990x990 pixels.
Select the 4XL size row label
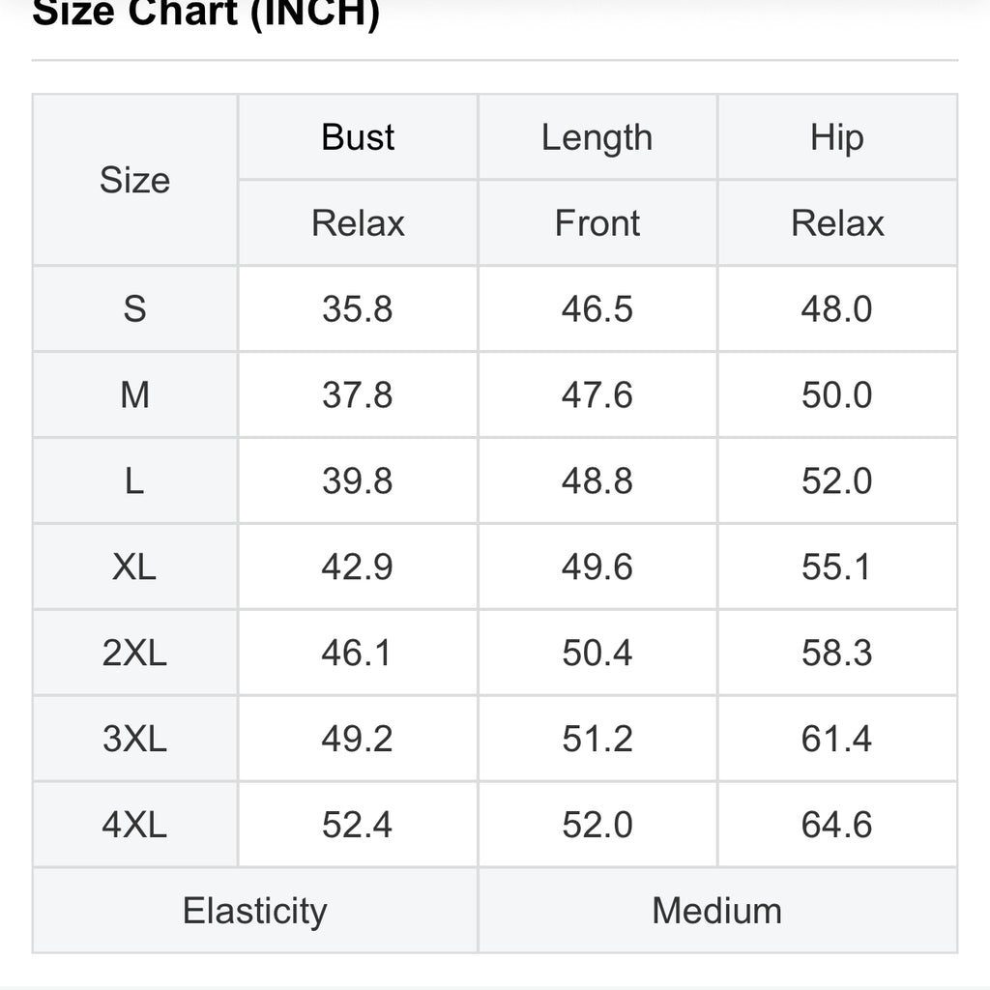coord(135,824)
